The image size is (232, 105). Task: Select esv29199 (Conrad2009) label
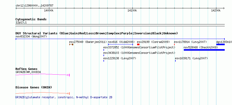pyautogui.click(x=153, y=42)
